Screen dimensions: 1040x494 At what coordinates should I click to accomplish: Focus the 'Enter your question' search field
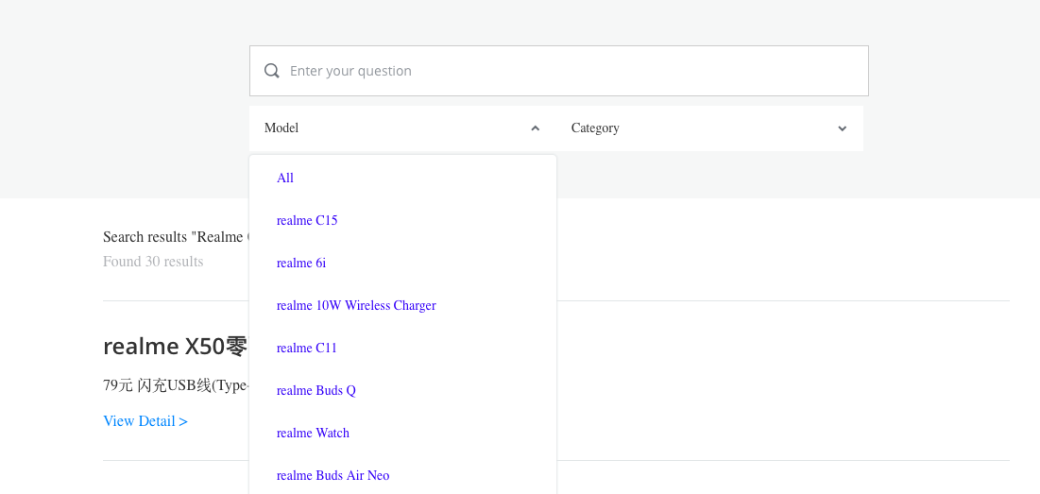tap(558, 71)
